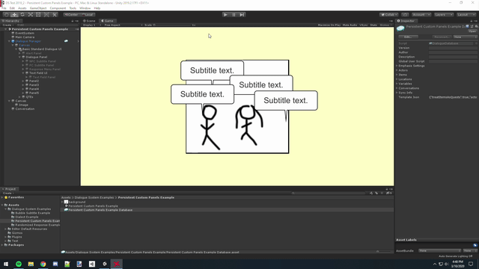Select the Hand tool in toolbar
The height and width of the screenshot is (269, 479).
tap(7, 15)
